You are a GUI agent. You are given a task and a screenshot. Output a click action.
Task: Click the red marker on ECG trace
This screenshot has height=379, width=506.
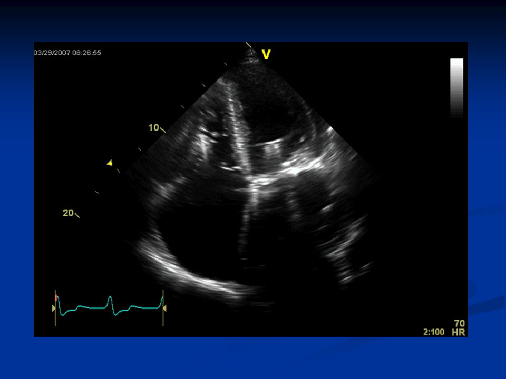[x=56, y=297]
